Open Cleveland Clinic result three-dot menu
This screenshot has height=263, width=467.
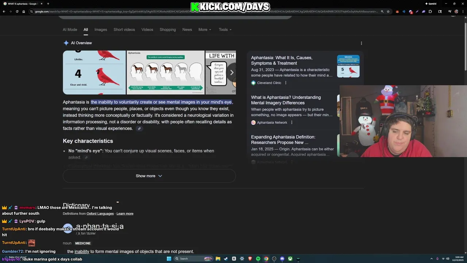(x=286, y=83)
